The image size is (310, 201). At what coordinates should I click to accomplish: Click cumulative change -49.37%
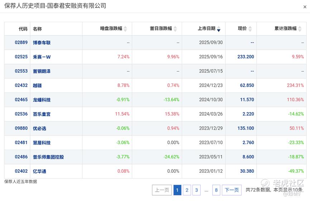point(296,171)
